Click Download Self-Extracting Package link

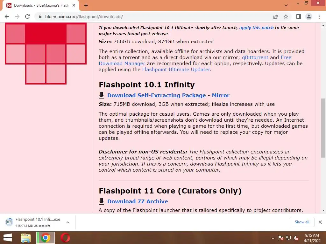click(x=157, y=95)
